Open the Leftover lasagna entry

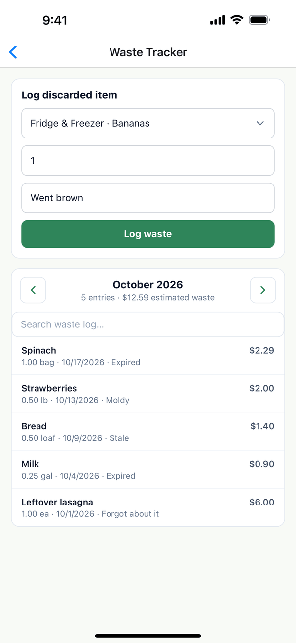click(148, 507)
